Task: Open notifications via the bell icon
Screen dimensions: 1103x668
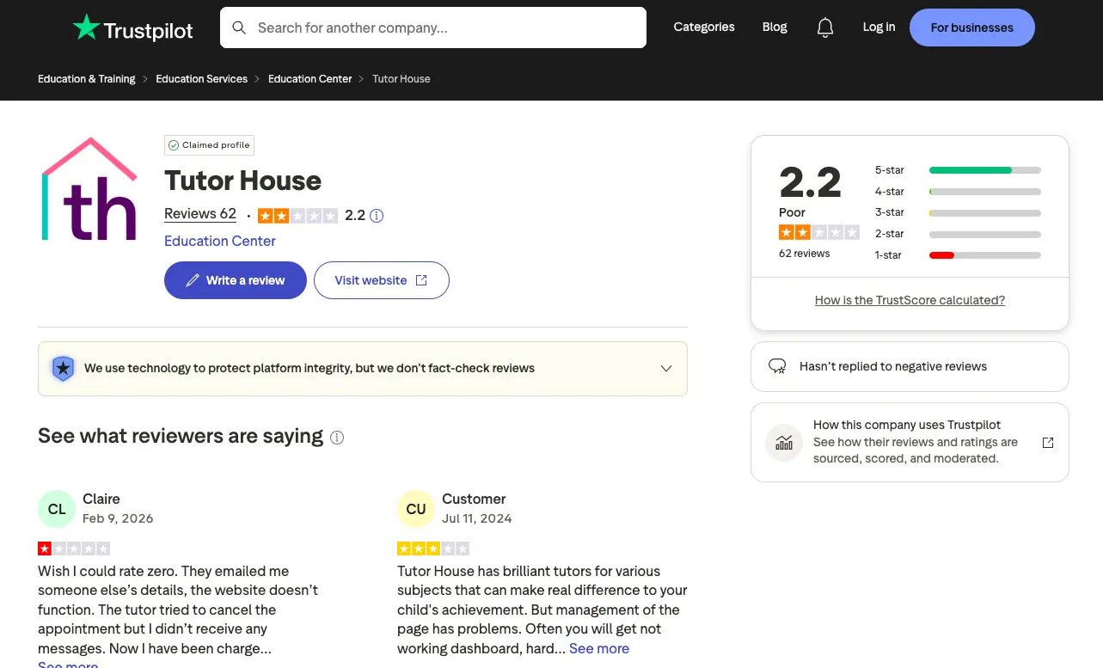Action: [x=824, y=27]
